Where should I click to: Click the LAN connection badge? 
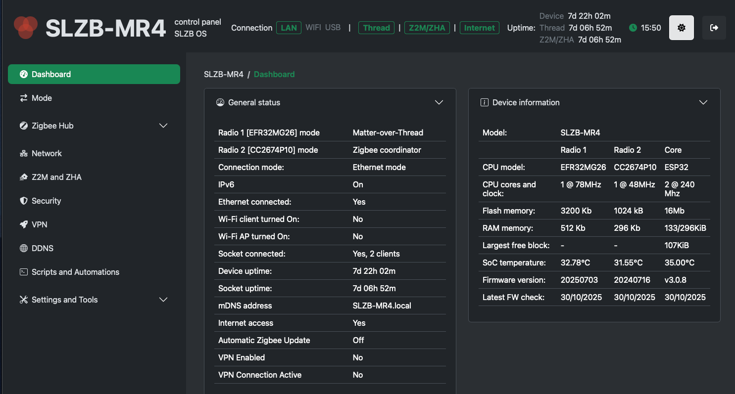tap(289, 28)
